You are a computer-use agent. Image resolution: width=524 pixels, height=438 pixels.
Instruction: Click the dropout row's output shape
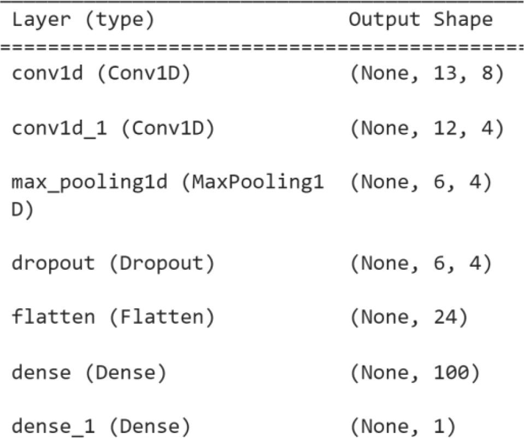coord(420,264)
